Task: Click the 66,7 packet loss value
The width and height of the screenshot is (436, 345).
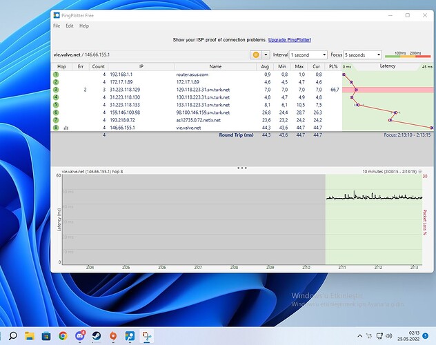Action: (335, 90)
